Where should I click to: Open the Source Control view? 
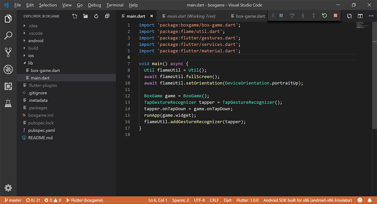pyautogui.click(x=8, y=52)
